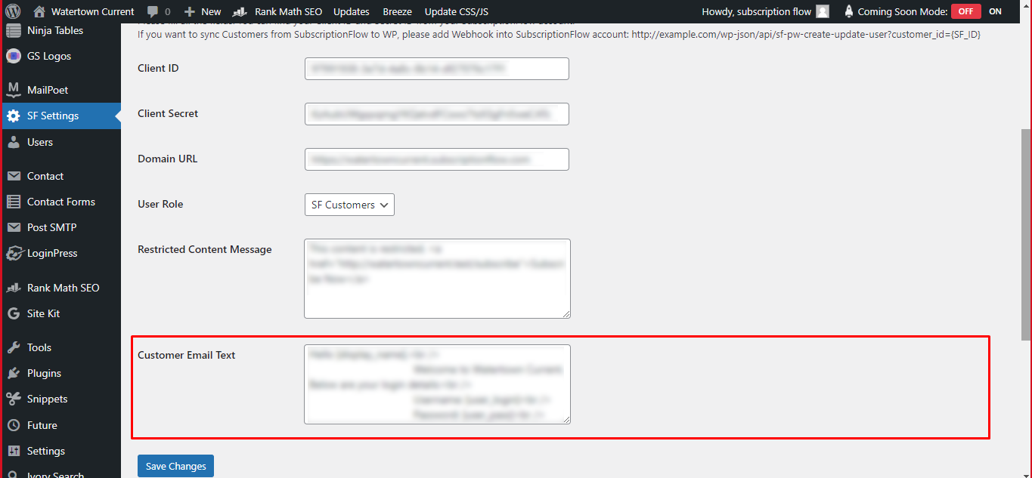The width and height of the screenshot is (1032, 478).
Task: Click the Plugins plug icon
Action: click(x=13, y=373)
